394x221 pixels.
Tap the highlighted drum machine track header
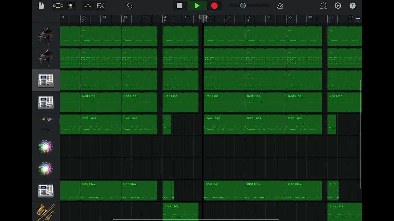[46, 80]
